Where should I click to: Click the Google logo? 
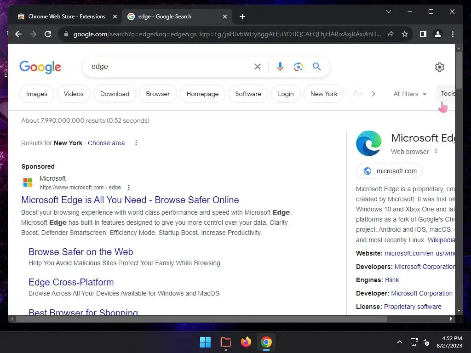click(x=40, y=67)
